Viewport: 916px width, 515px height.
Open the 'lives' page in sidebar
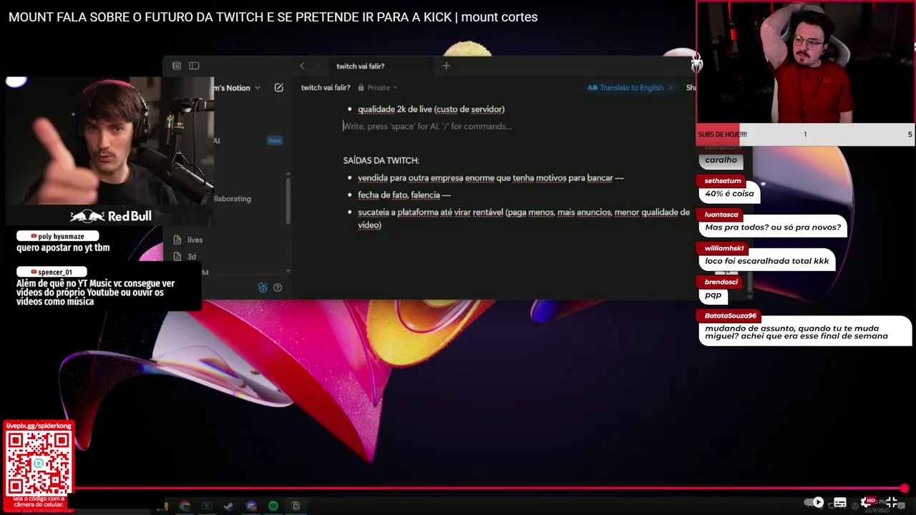pyautogui.click(x=195, y=240)
